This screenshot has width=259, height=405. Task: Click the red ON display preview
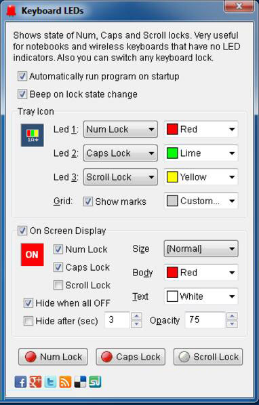click(33, 254)
